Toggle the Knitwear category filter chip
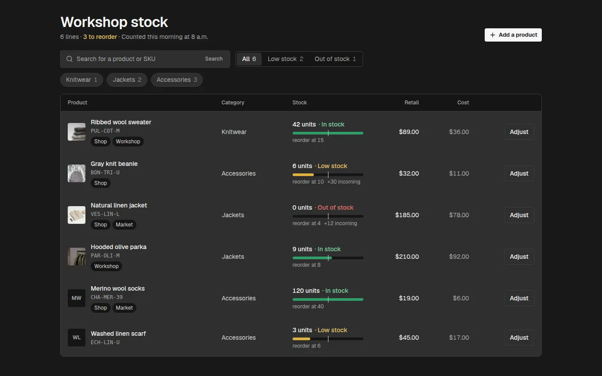Viewport: 602px width, 376px height. tap(81, 80)
